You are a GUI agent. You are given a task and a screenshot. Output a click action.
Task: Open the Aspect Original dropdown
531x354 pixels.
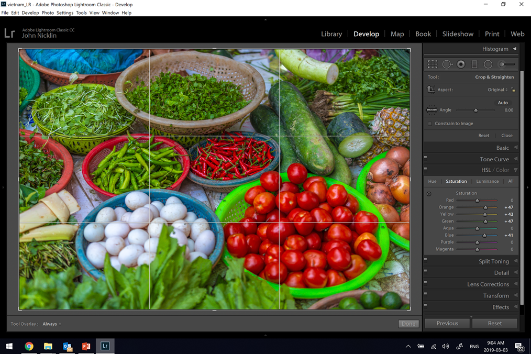click(x=497, y=90)
